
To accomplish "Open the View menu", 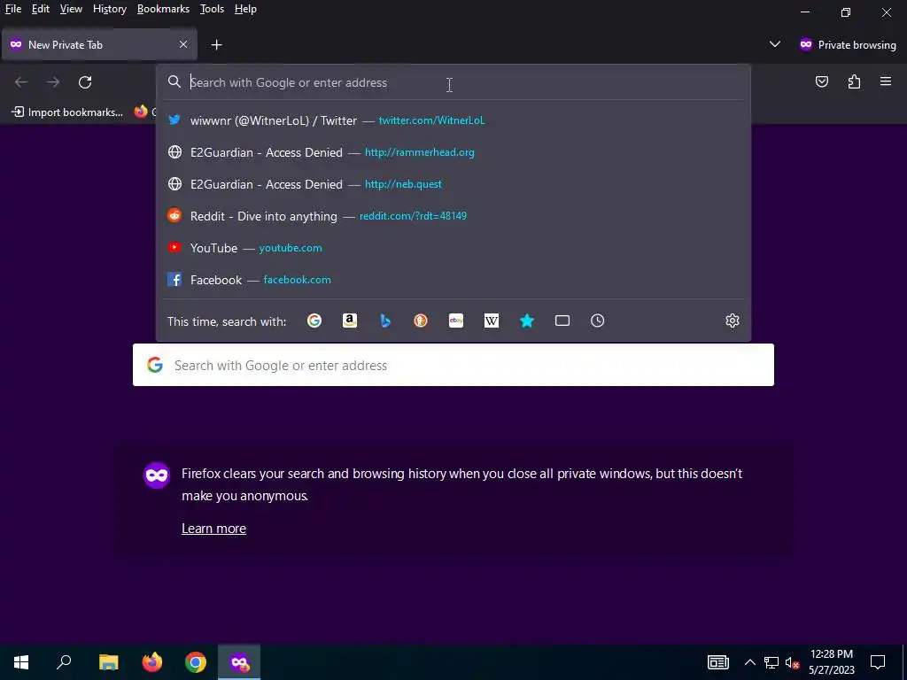I will coord(71,9).
